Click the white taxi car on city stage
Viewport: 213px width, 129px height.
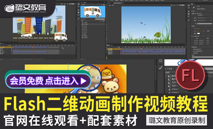pos(27,35)
